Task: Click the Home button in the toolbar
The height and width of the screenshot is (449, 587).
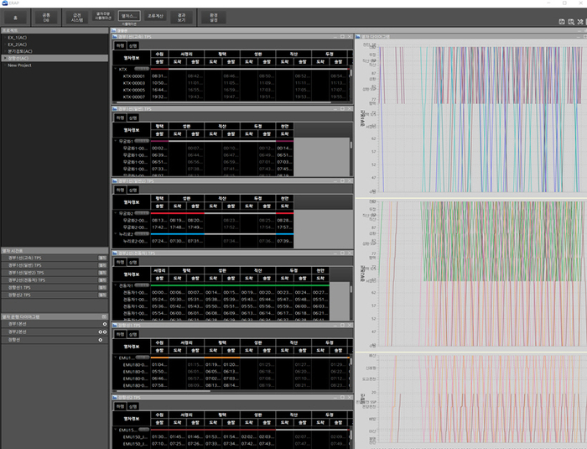Action: click(x=14, y=16)
